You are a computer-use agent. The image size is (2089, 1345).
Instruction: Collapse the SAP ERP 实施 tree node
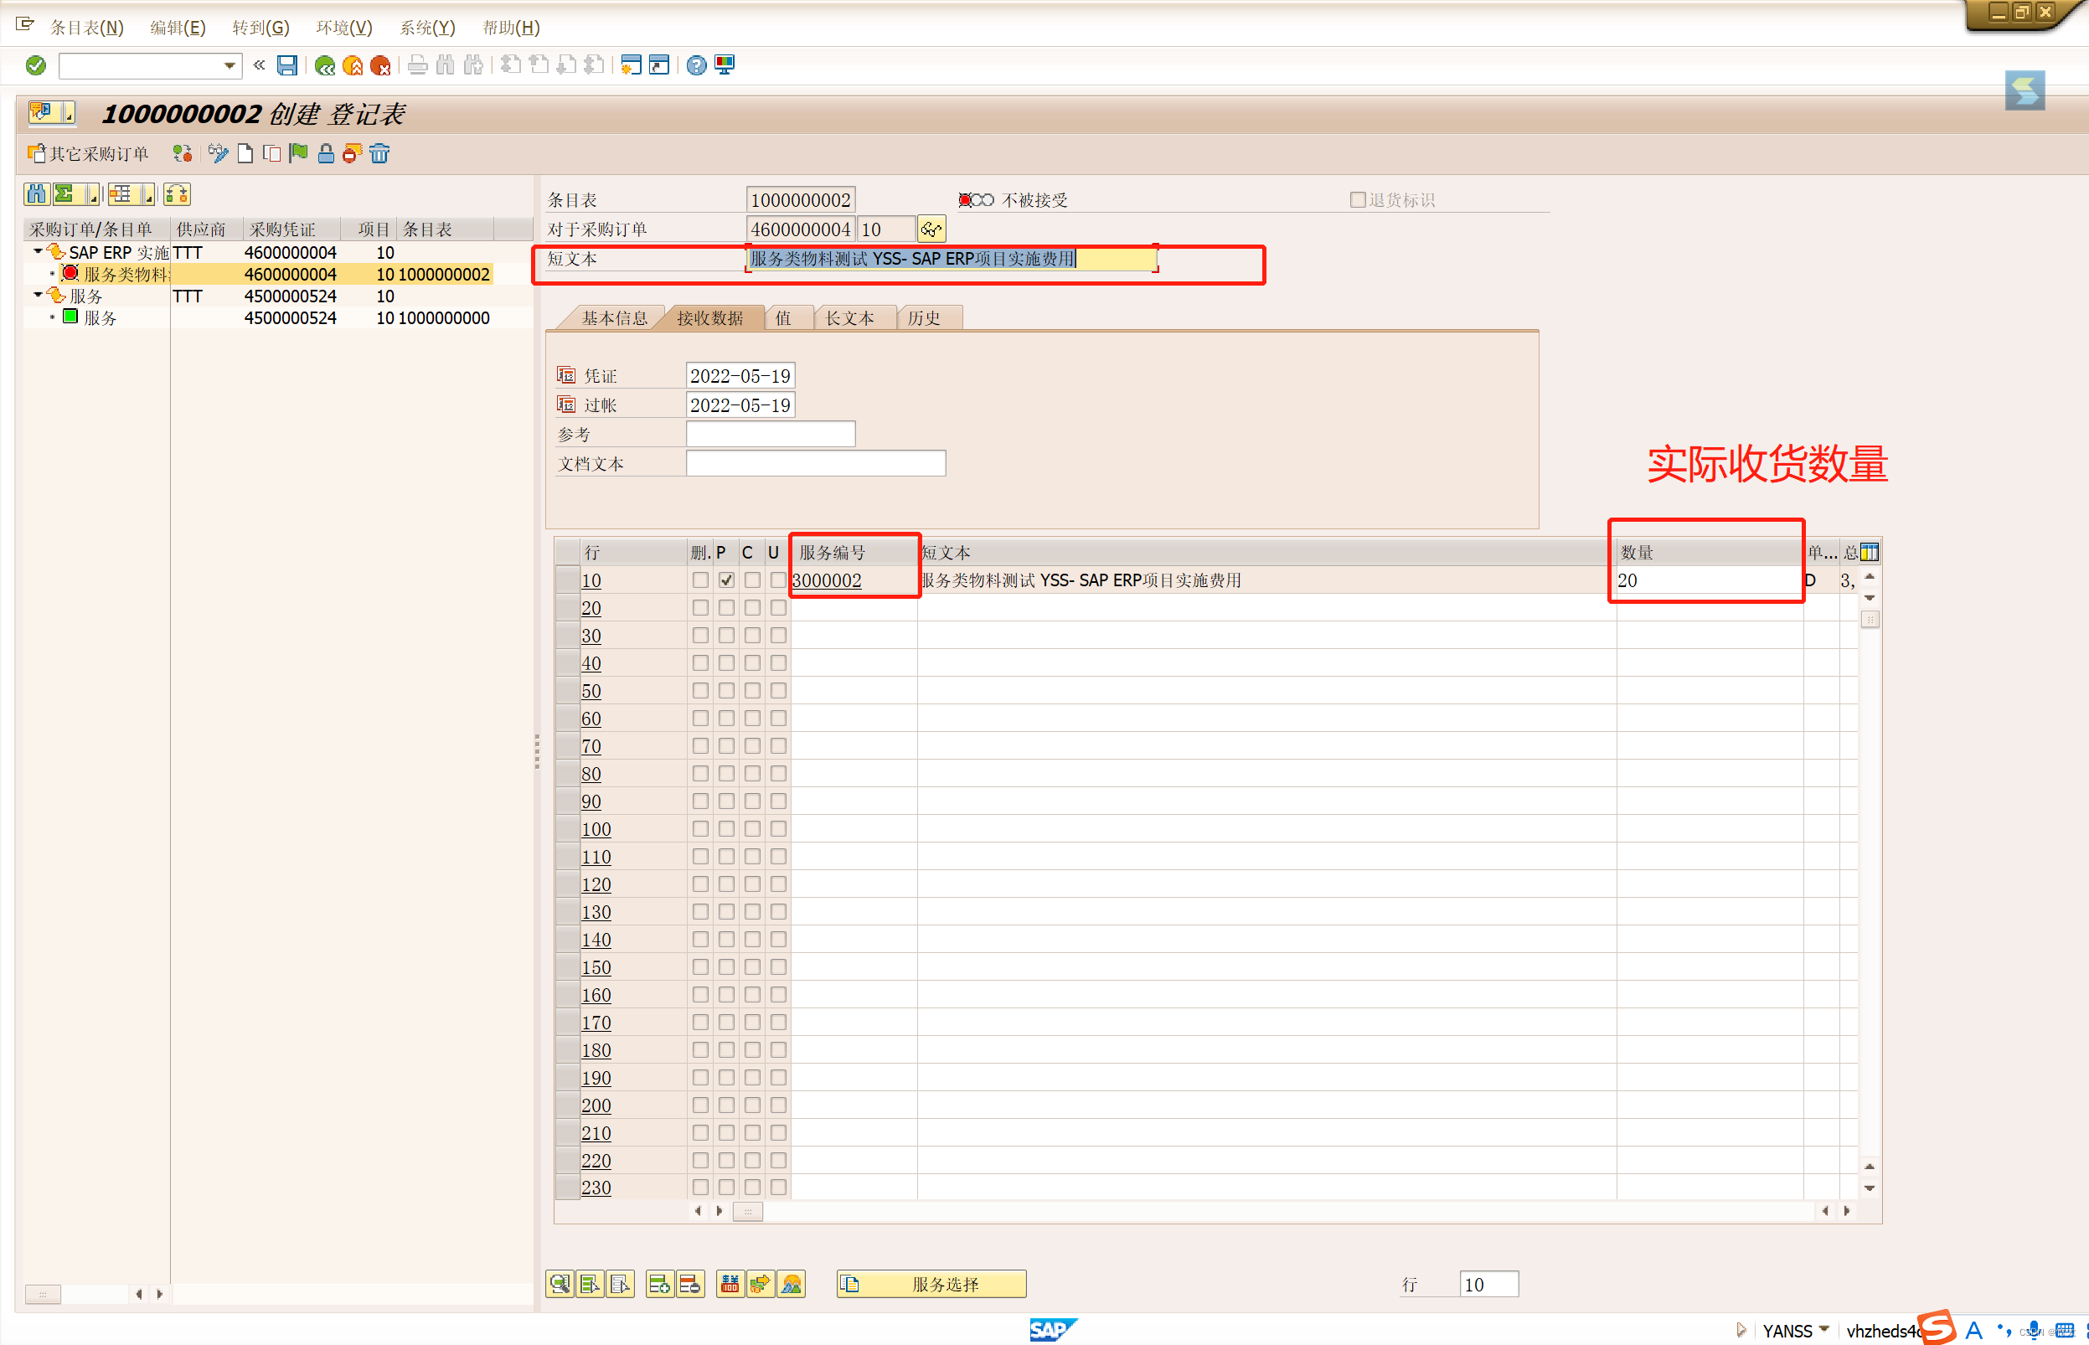[38, 251]
